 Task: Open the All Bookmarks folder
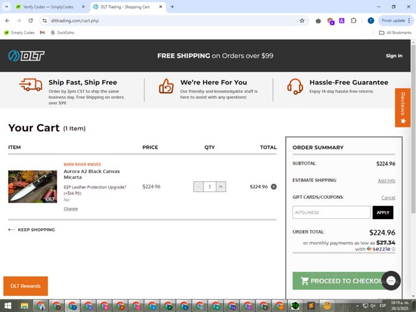coord(395,32)
